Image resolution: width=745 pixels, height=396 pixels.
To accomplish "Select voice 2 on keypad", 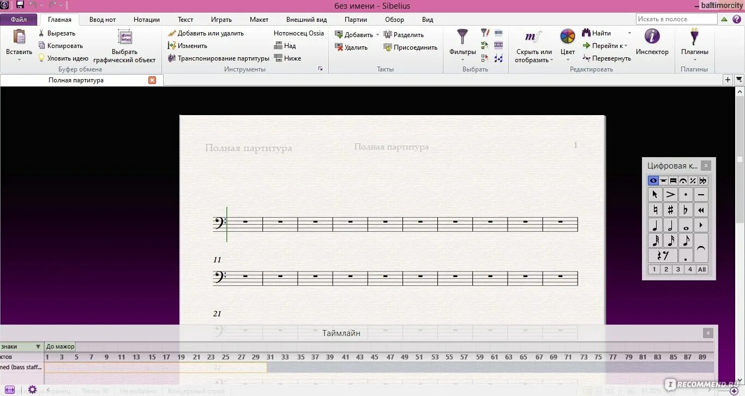I will 666,269.
